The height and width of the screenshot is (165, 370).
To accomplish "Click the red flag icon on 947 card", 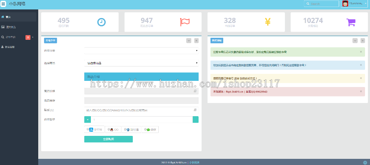I will [185, 22].
